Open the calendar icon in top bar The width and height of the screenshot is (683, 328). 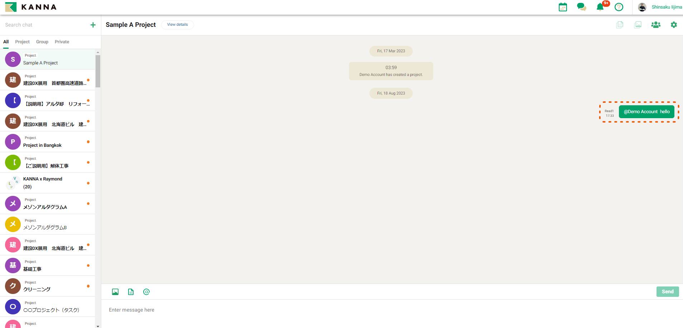[x=563, y=7]
